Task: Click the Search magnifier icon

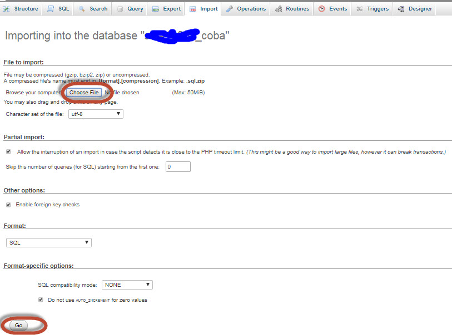Action: (x=82, y=9)
